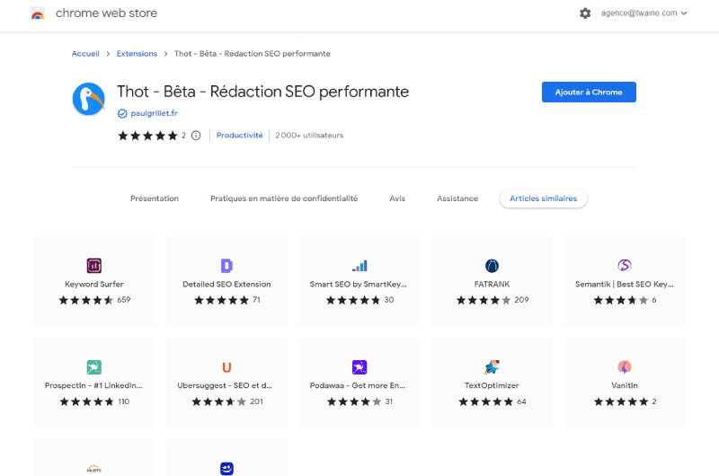Open the ProspectIn LinkedIn icon

[94, 367]
